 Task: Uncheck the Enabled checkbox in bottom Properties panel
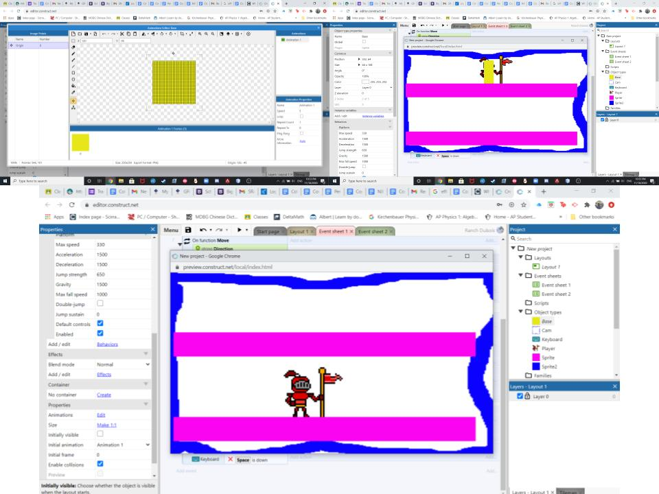pos(100,333)
